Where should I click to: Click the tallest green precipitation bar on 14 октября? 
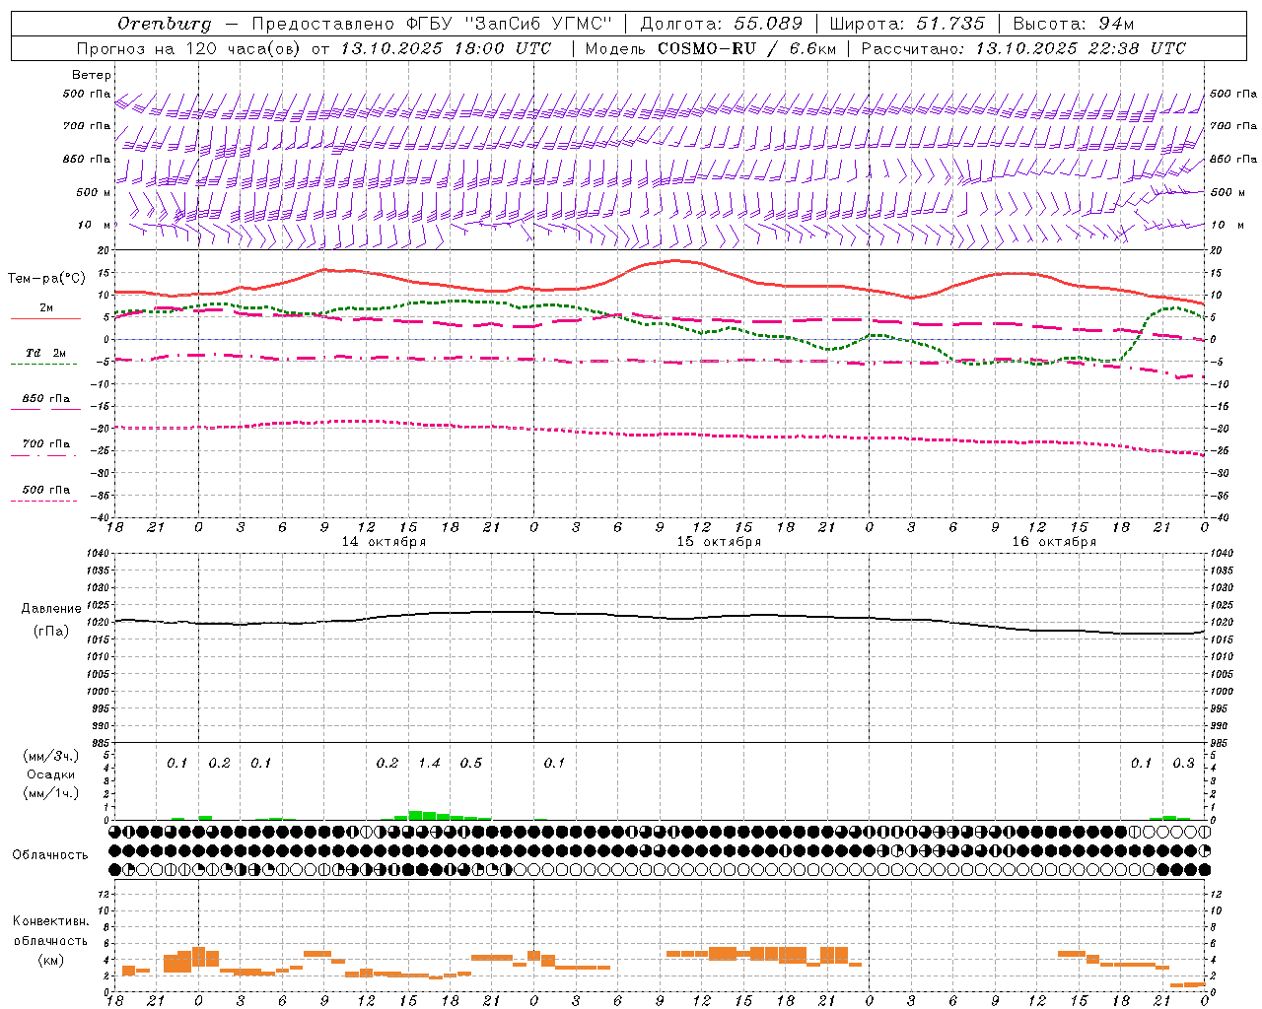(416, 815)
